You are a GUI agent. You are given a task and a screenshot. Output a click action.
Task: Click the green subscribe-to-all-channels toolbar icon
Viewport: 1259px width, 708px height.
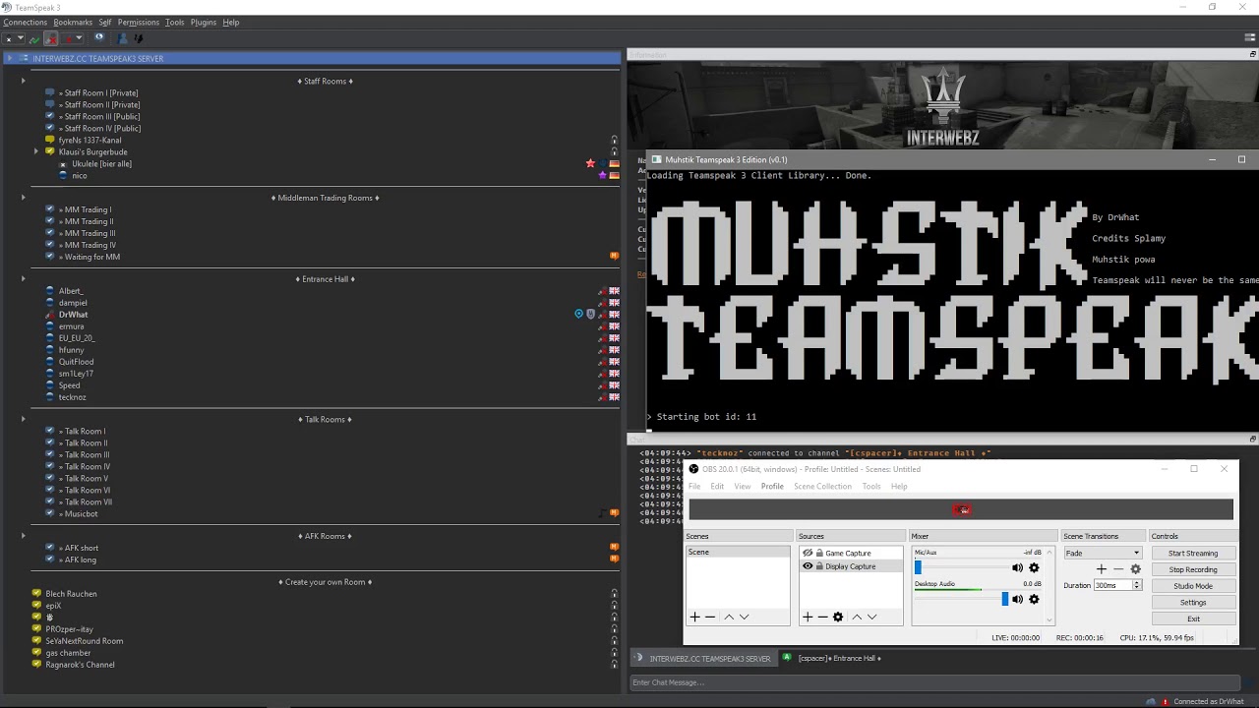pos(34,38)
